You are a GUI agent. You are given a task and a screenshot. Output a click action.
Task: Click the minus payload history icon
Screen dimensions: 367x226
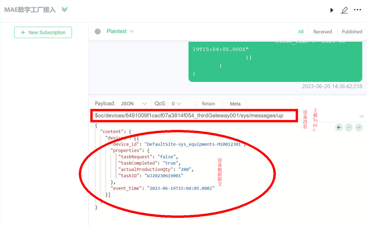349,127
